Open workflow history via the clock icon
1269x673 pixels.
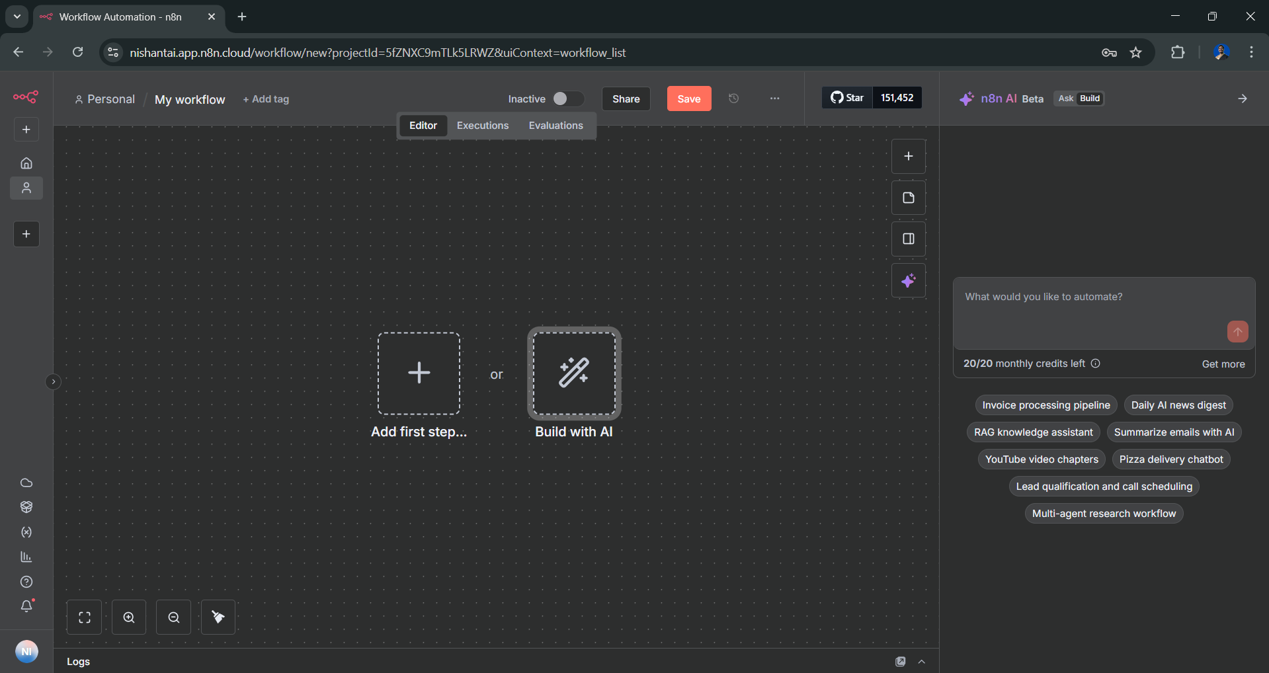pos(733,99)
